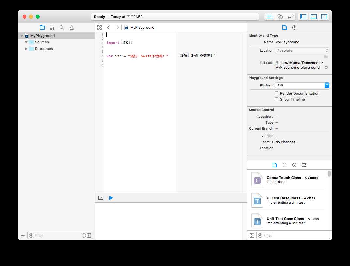
Task: Open related items grid in jump bar
Action: point(100,27)
